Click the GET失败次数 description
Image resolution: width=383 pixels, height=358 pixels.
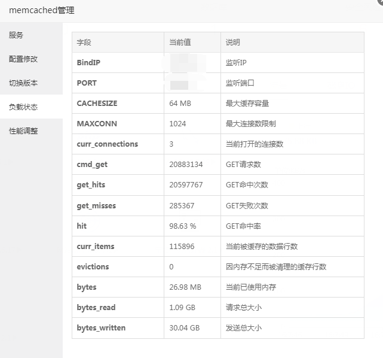point(247,205)
